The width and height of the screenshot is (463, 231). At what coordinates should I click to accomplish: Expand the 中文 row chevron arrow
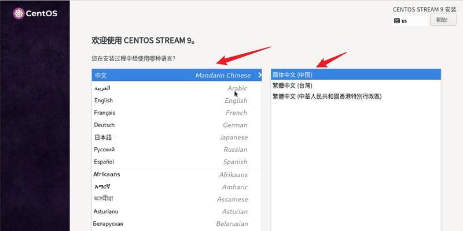point(259,75)
